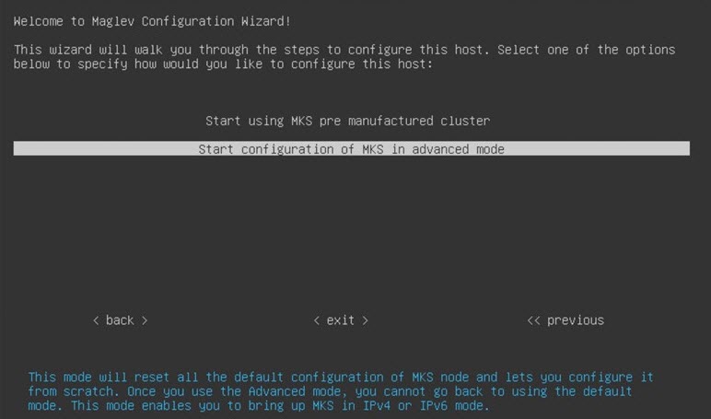
Task: Go to the previous step
Action: coord(565,320)
